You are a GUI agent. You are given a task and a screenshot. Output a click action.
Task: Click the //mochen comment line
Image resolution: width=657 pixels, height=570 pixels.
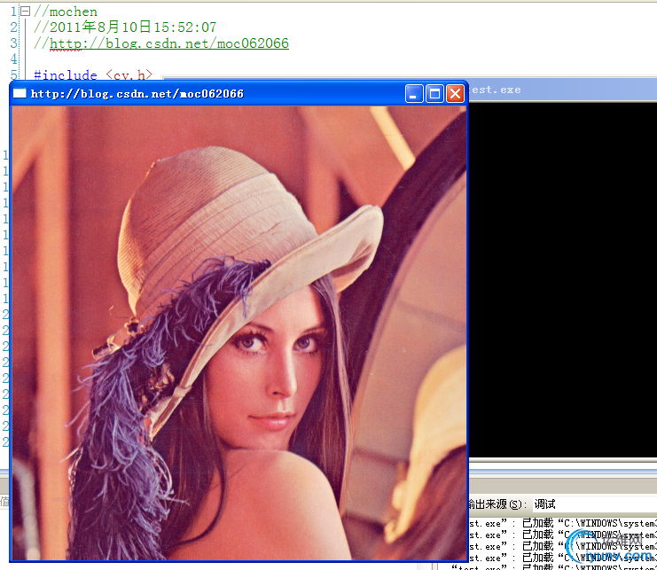[x=66, y=12]
